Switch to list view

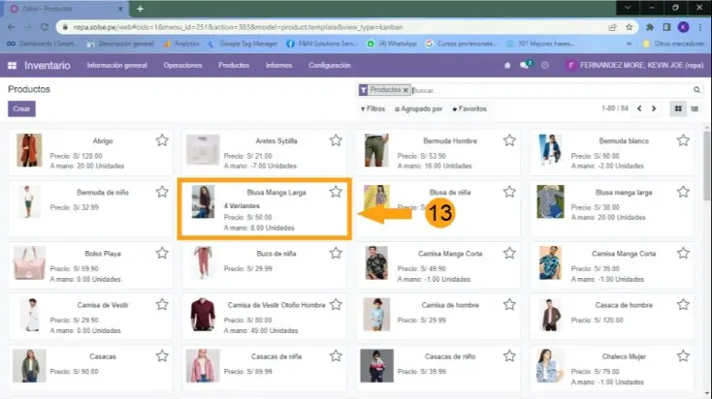[696, 108]
